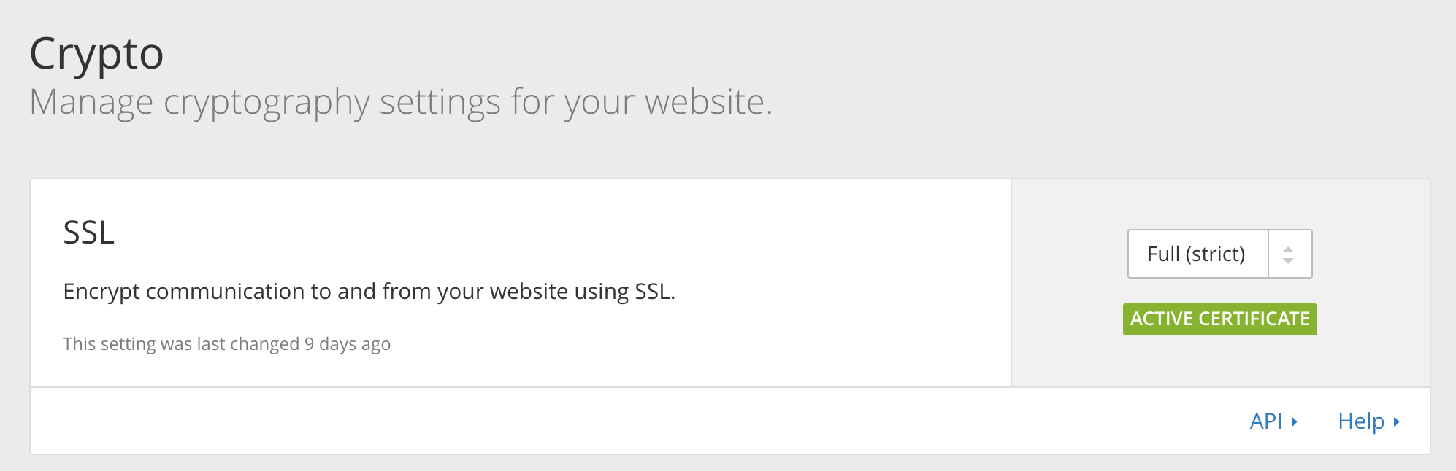The width and height of the screenshot is (1456, 471).
Task: Click the Crypto page heading
Action: click(x=96, y=54)
